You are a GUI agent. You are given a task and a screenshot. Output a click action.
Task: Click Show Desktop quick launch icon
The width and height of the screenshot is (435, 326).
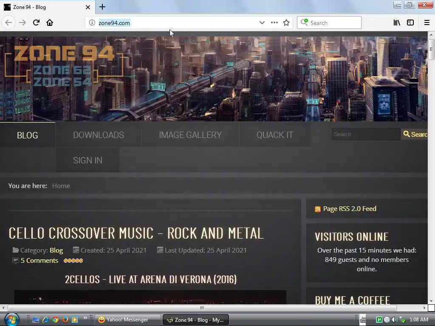tap(36, 320)
